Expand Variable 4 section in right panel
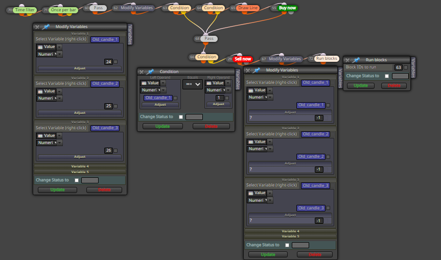Viewport: 441px width, 260px height. click(291, 231)
